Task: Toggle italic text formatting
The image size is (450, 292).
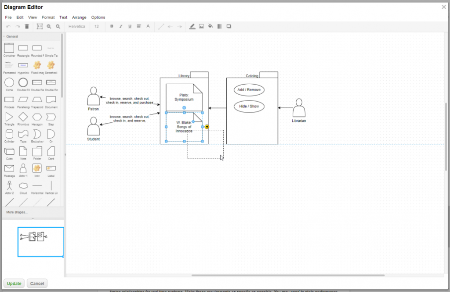Action: (x=120, y=26)
